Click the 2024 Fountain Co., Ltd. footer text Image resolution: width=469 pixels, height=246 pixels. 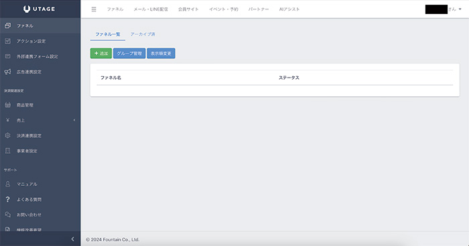coord(113,239)
